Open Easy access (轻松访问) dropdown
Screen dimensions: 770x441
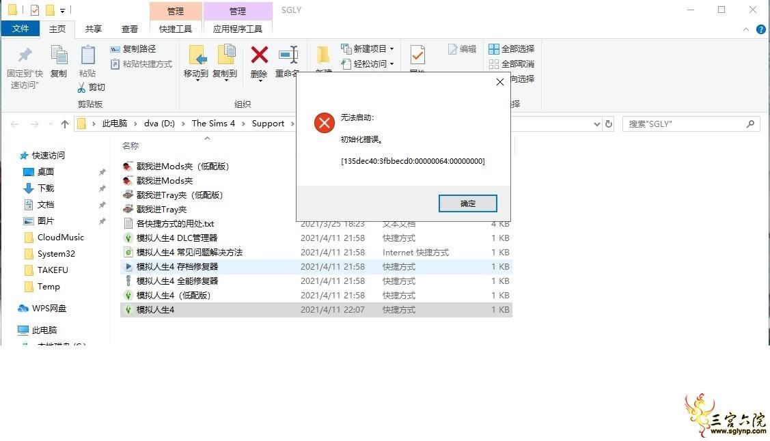(368, 64)
